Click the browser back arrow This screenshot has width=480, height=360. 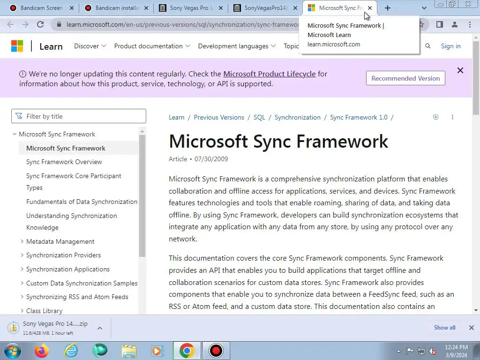pyautogui.click(x=10, y=24)
